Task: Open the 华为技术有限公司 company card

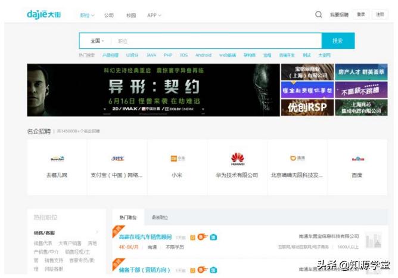Action: click(237, 167)
